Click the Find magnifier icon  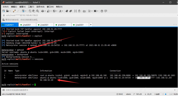(x=38, y=11)
